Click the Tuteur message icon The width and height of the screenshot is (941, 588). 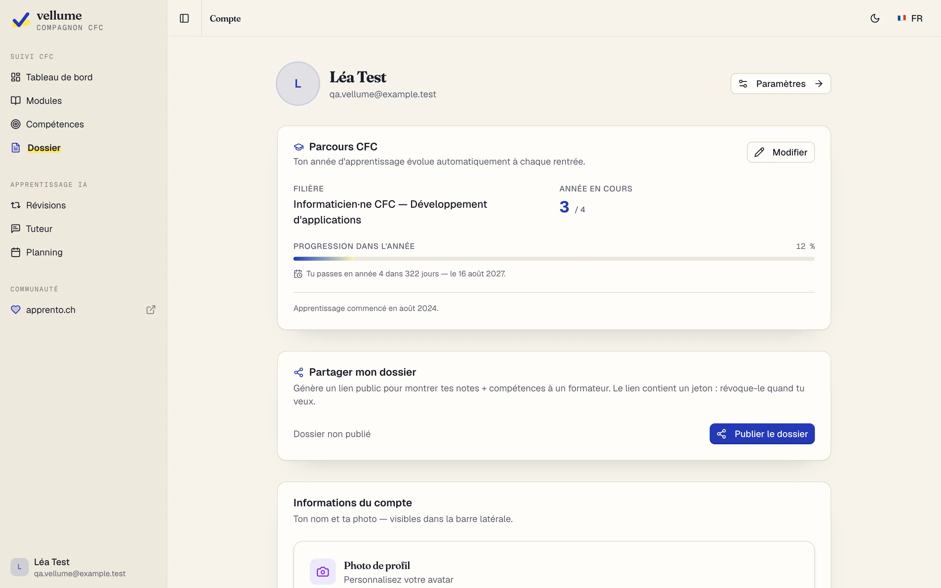coord(16,229)
